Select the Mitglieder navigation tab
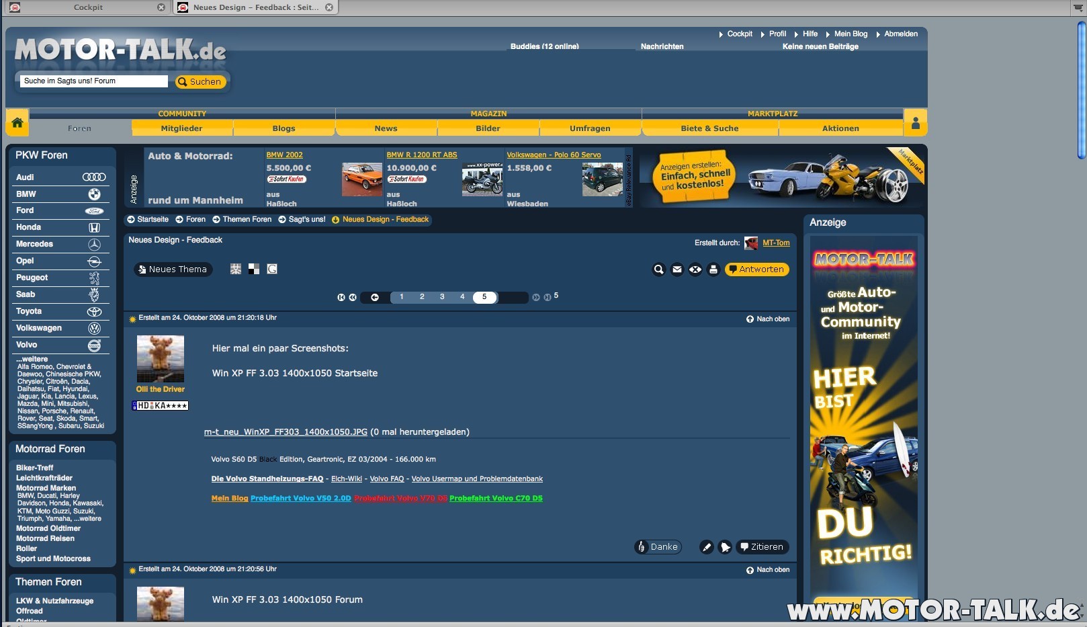Screen dimensions: 1087x627 coord(181,128)
